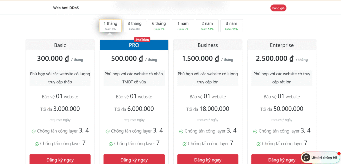Click Business plan layer 3, 4 checkmark icon
The image size is (341, 164).
point(181,131)
